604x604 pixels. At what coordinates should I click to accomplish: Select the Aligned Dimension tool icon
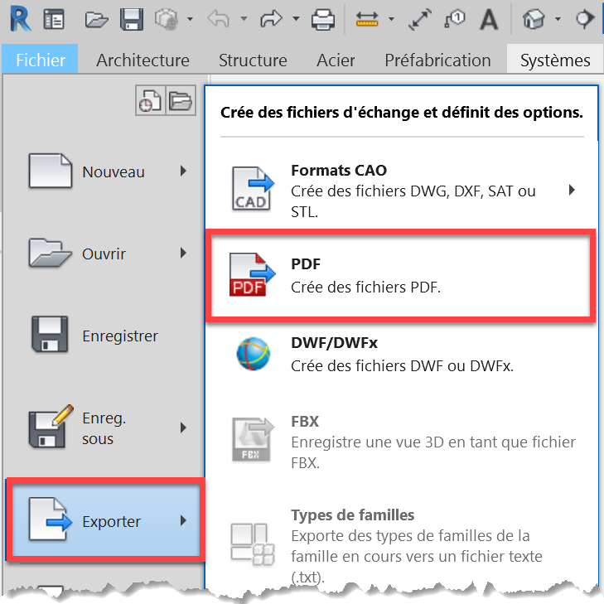pyautogui.click(x=420, y=19)
